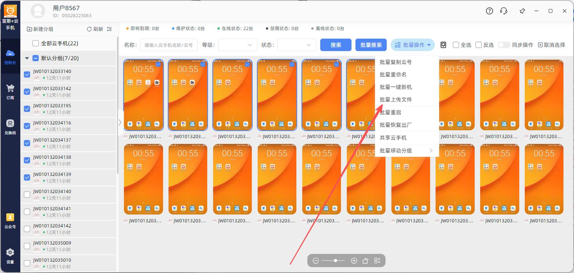Tick the 全选 select all checkbox
This screenshot has height=273, width=574.
[456, 45]
